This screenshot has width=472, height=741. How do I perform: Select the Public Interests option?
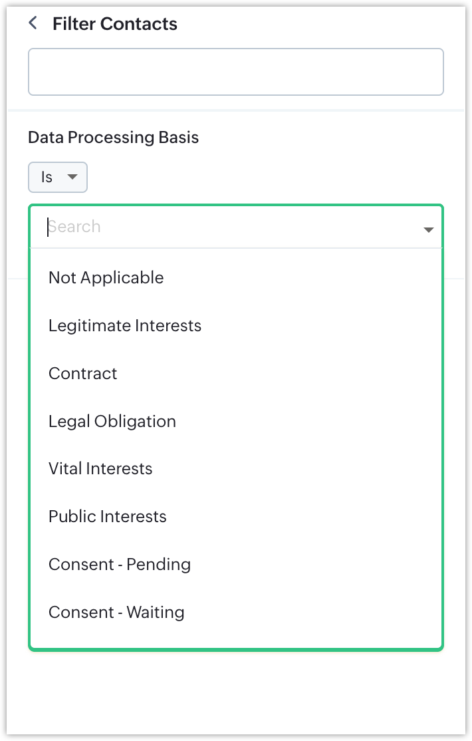pos(107,517)
